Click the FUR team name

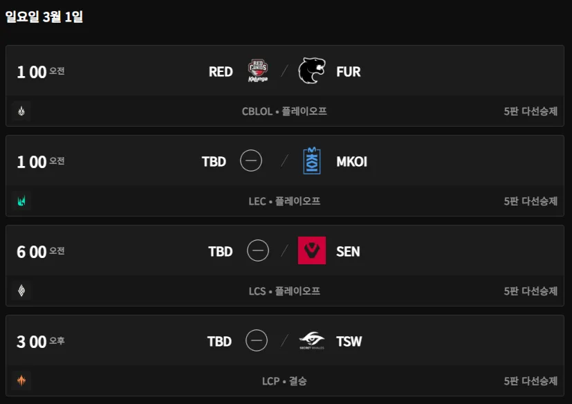point(348,71)
